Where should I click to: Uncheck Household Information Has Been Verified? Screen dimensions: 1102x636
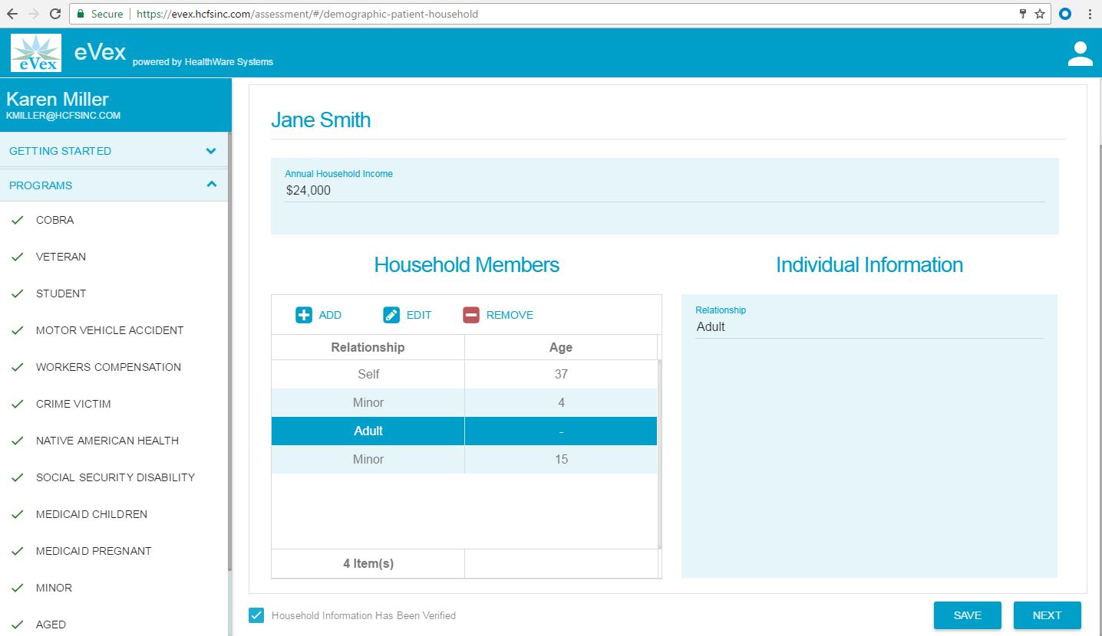(x=256, y=615)
